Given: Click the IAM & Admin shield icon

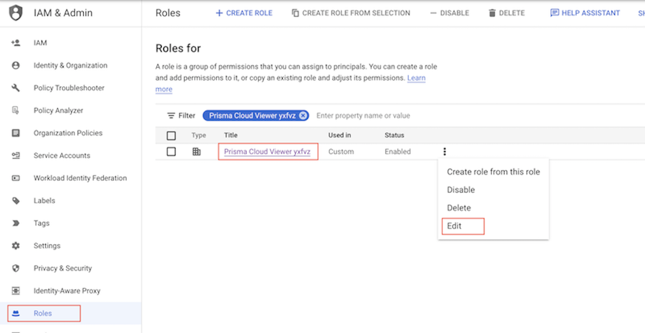Looking at the screenshot, I should (x=16, y=13).
